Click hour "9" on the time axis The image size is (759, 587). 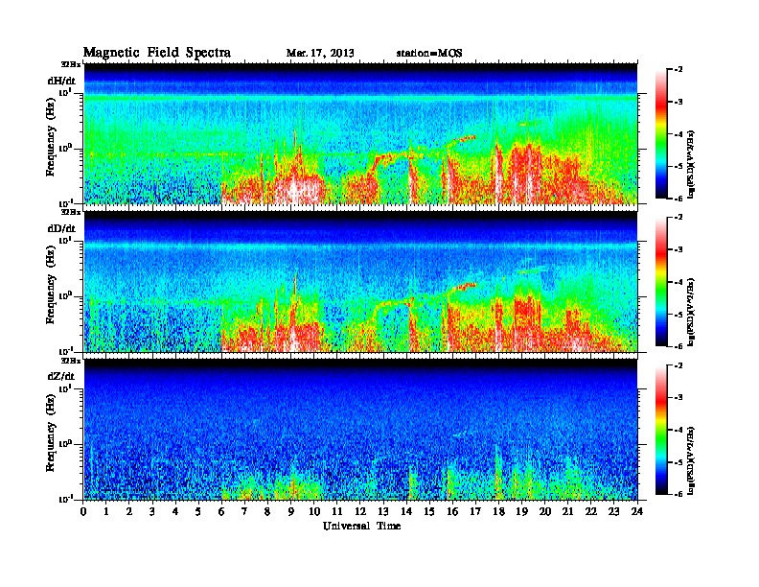click(291, 512)
